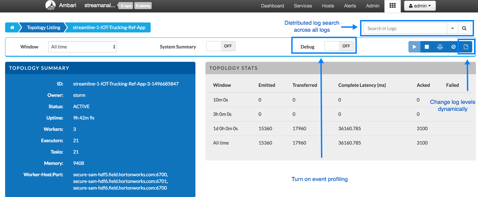
Task: Click the rebalance scales icon
Action: [440, 47]
